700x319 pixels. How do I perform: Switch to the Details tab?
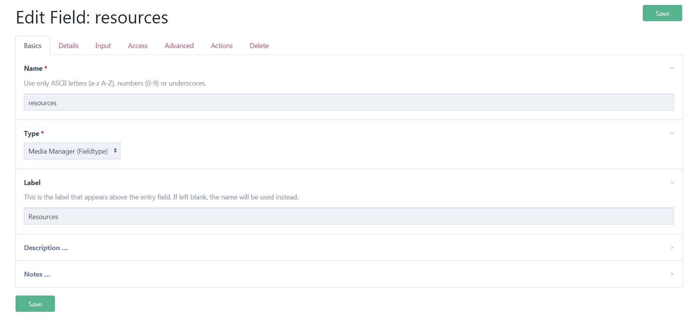(x=69, y=46)
